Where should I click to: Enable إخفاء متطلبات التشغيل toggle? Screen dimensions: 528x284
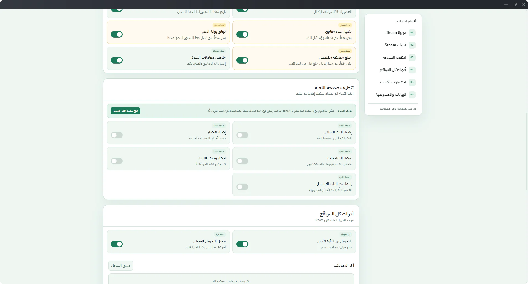[242, 187]
